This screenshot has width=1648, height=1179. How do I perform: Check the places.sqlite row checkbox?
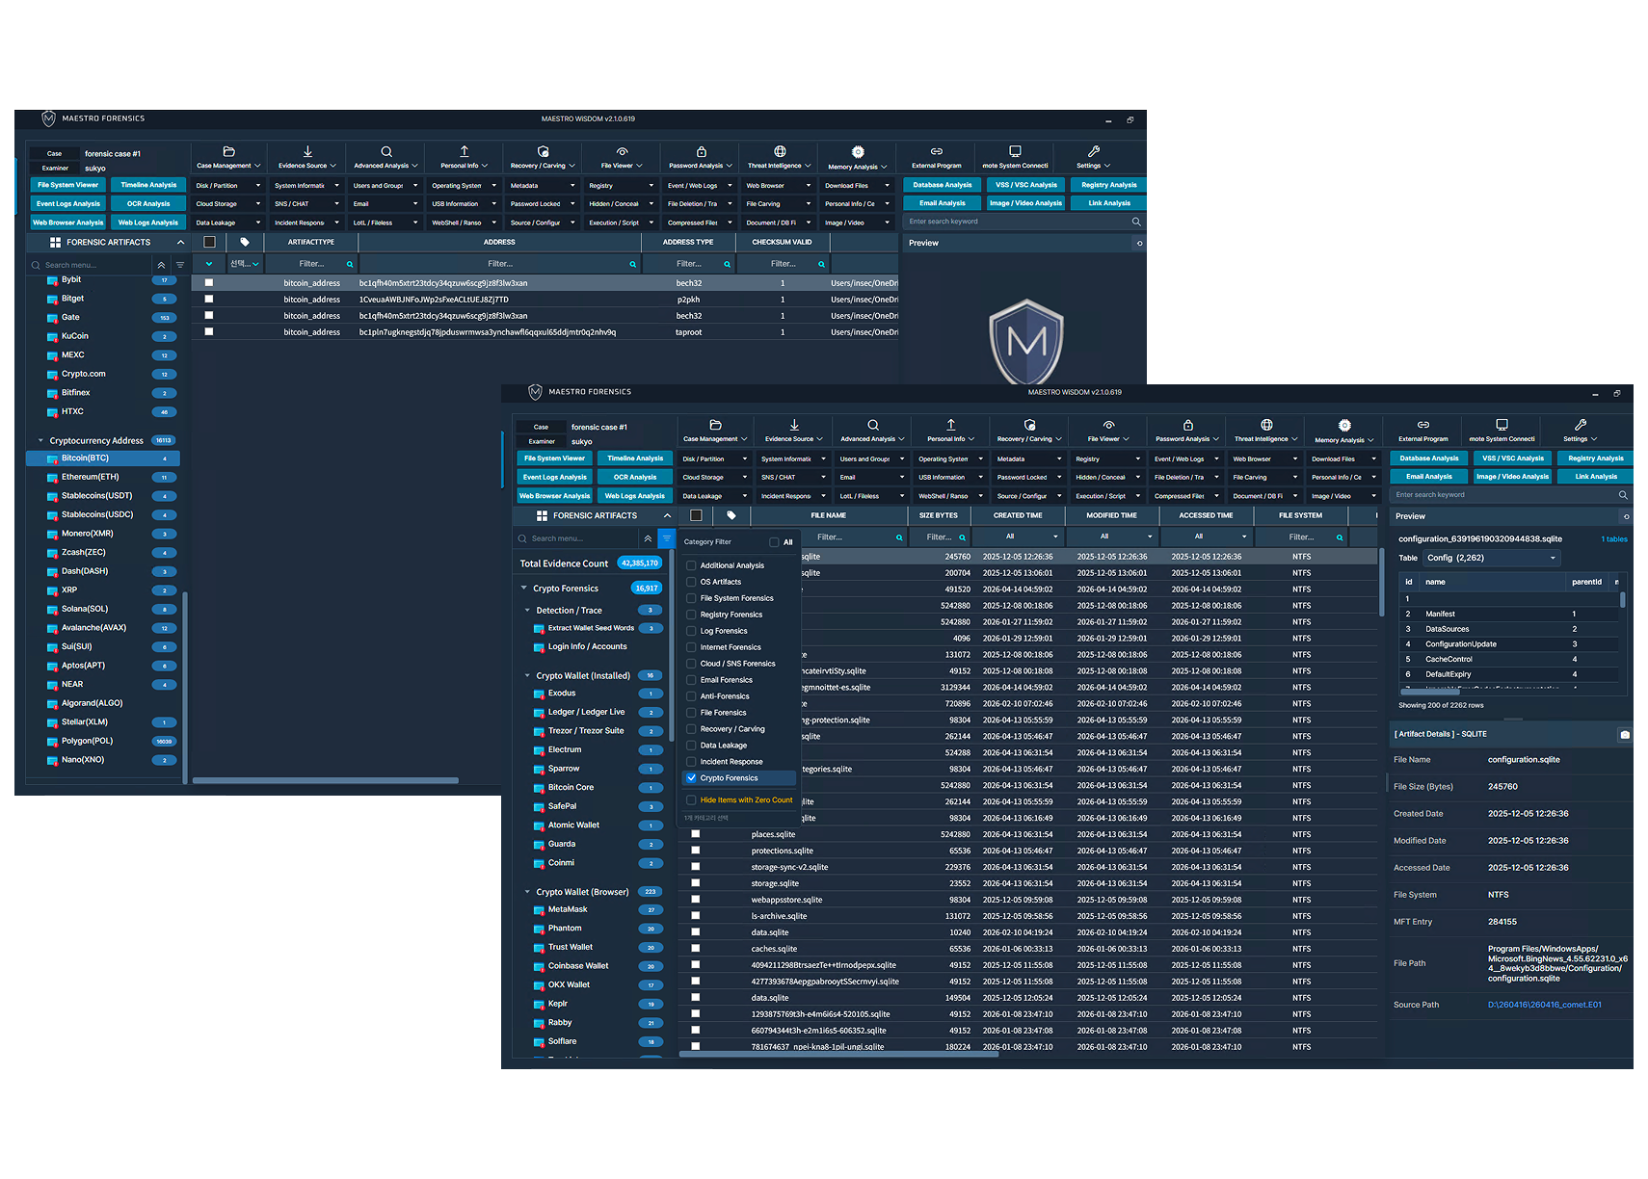click(695, 834)
